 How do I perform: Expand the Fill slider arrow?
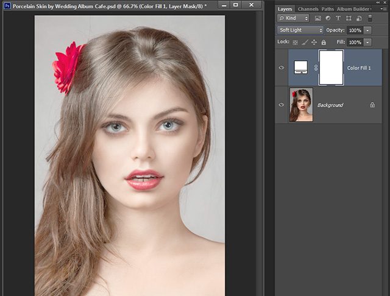pos(367,42)
